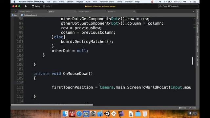Open the Toolbox side panel
This screenshot has height=118, width=210.
198,15
